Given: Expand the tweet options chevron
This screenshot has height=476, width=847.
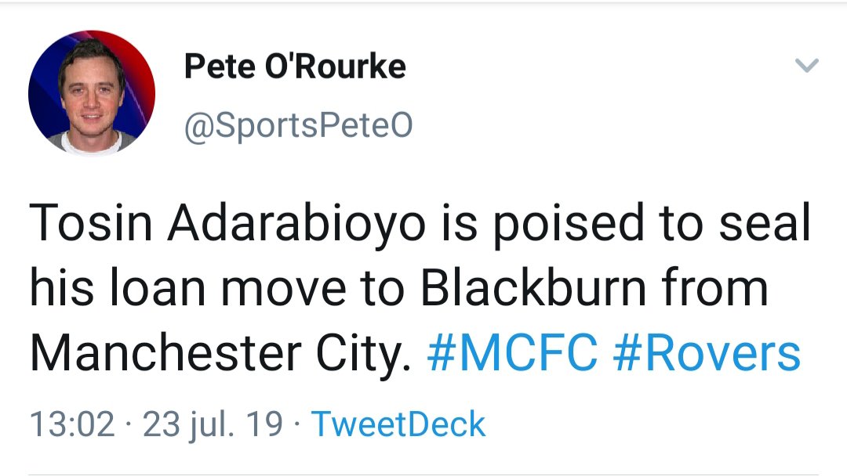Looking at the screenshot, I should click(x=807, y=66).
